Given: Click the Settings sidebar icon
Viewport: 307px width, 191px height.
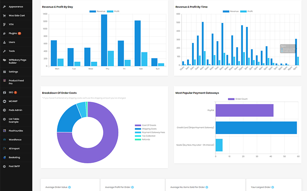Looking at the screenshot, I should click(x=4, y=72).
